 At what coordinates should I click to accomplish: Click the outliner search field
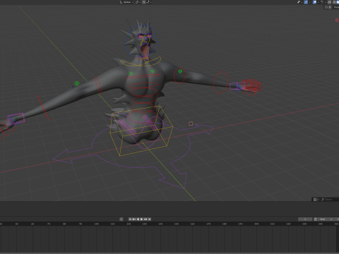(x=330, y=200)
